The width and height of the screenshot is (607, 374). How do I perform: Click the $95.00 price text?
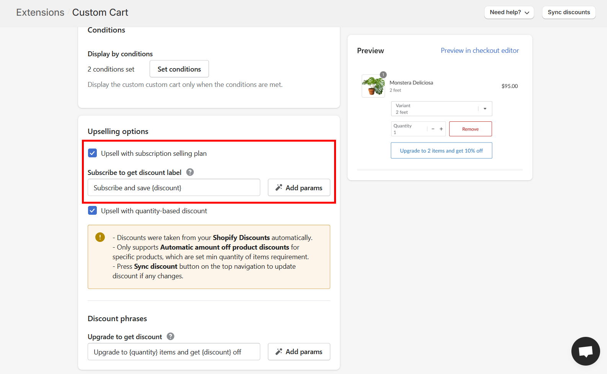coord(509,86)
